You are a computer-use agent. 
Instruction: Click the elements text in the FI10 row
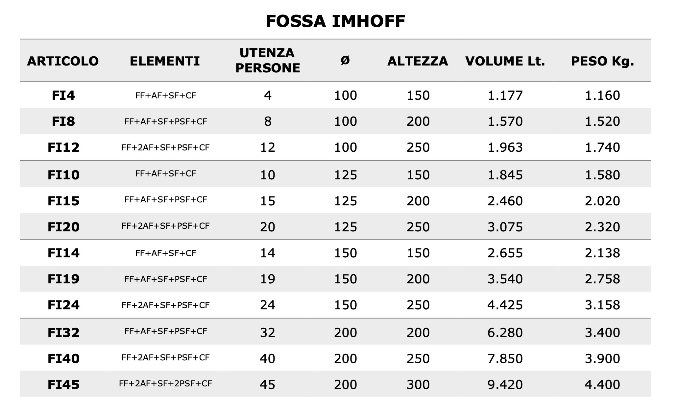click(166, 174)
